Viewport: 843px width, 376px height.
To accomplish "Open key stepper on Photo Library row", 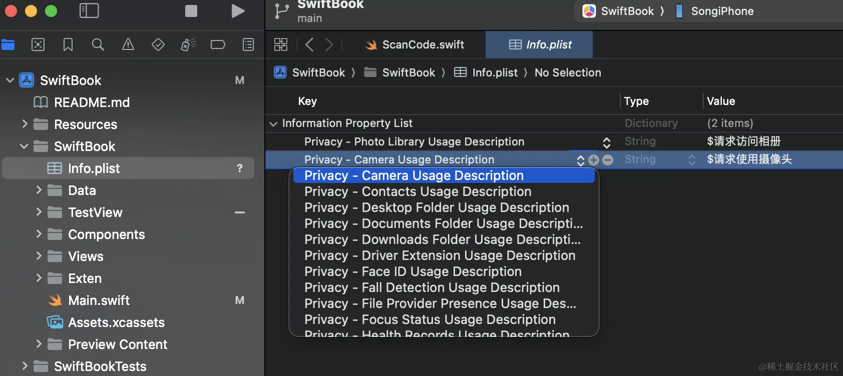I will (x=607, y=143).
